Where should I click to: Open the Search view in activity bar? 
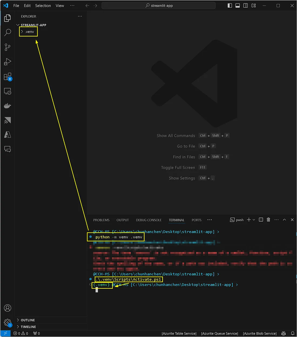pyautogui.click(x=8, y=32)
